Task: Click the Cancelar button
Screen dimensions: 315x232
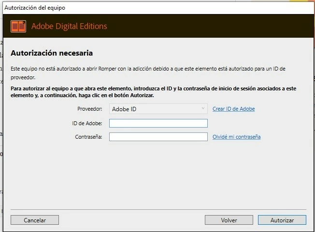Action: 35,220
